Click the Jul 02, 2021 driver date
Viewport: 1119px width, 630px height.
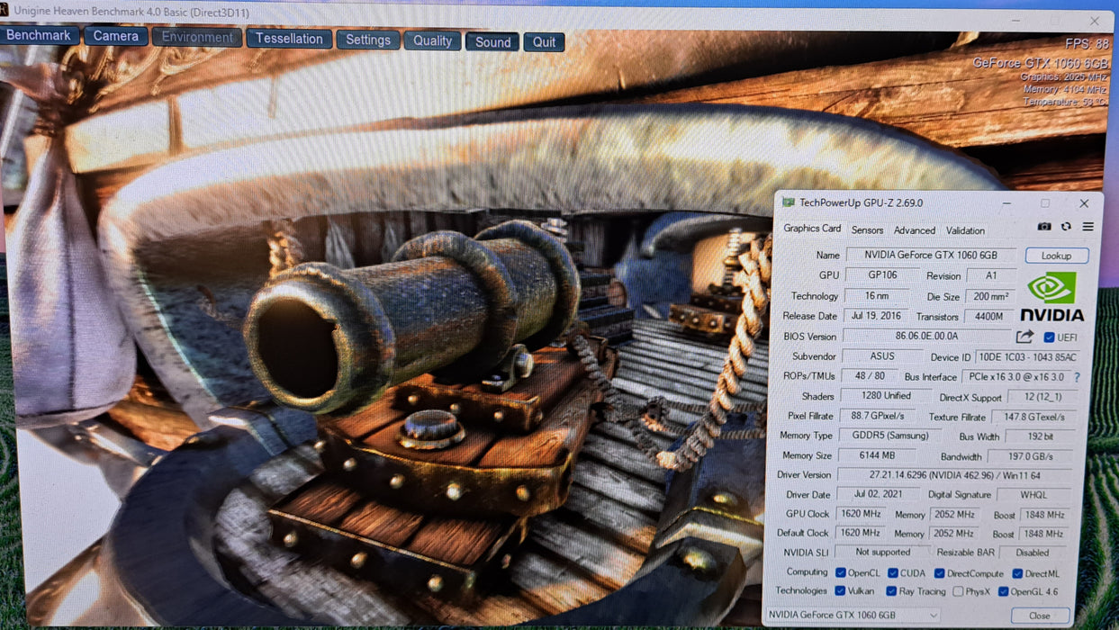[x=879, y=494]
